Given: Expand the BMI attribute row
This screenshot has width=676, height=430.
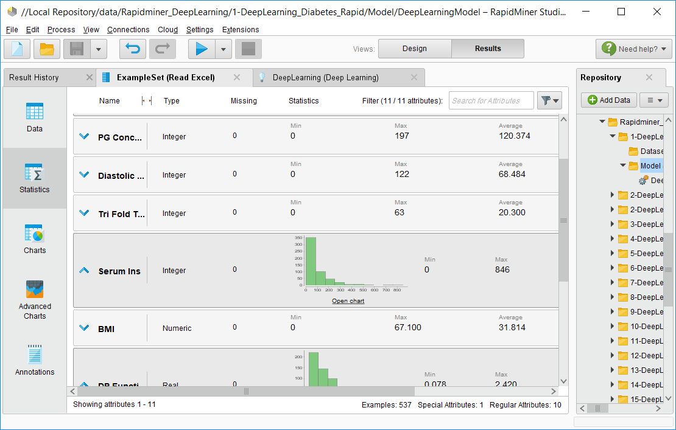Looking at the screenshot, I should [84, 328].
